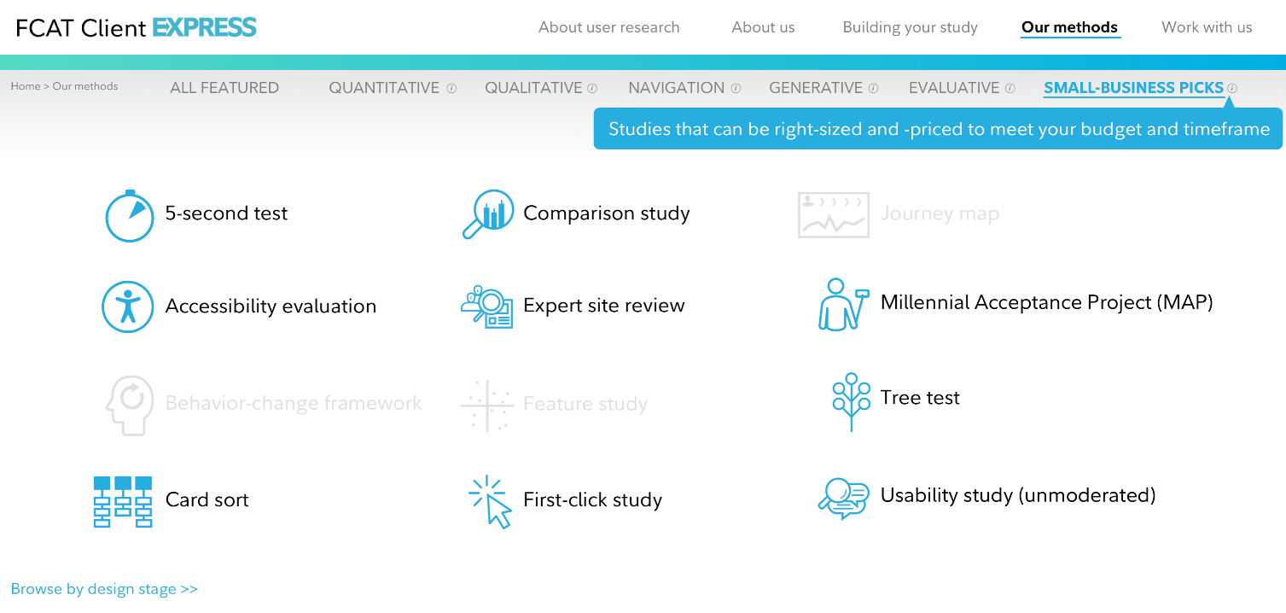Click the Expert site review icon
This screenshot has width=1286, height=613.
[486, 307]
